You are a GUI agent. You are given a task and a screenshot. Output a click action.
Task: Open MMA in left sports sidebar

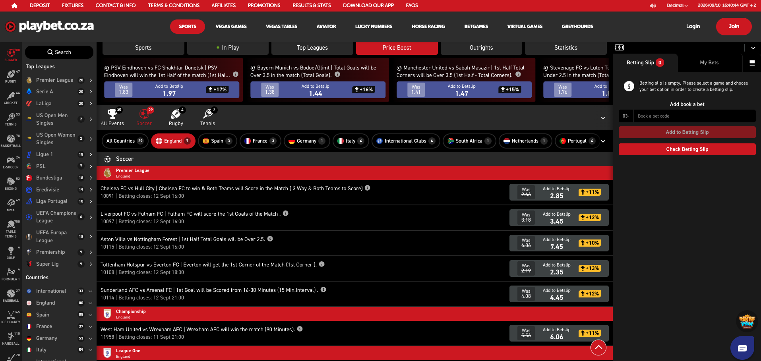[11, 205]
